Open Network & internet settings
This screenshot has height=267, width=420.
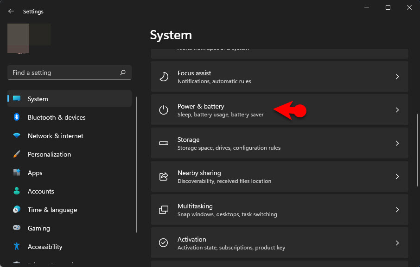(55, 136)
